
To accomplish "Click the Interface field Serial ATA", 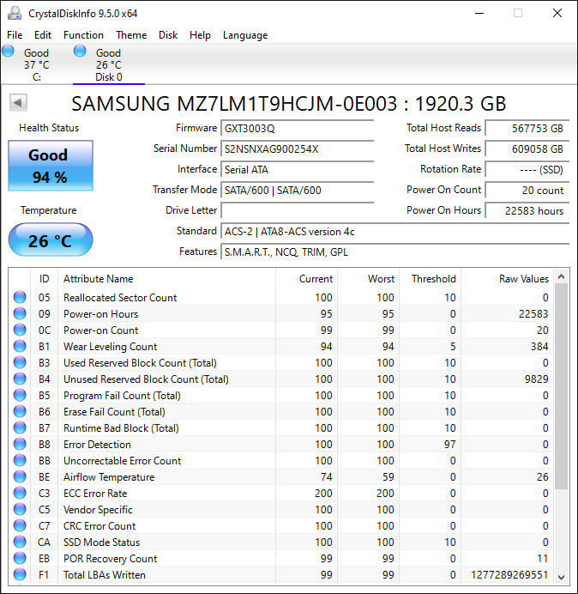I will tap(298, 169).
